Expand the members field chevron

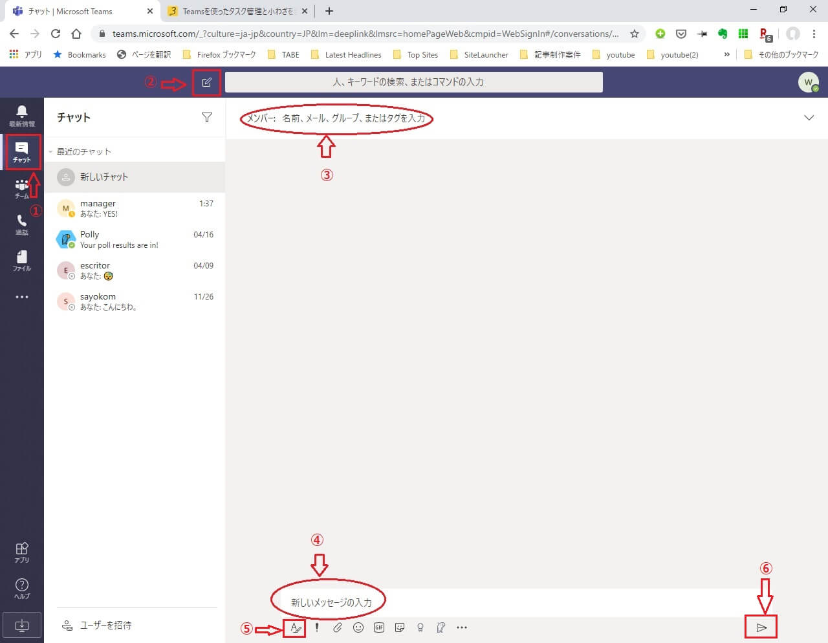809,118
